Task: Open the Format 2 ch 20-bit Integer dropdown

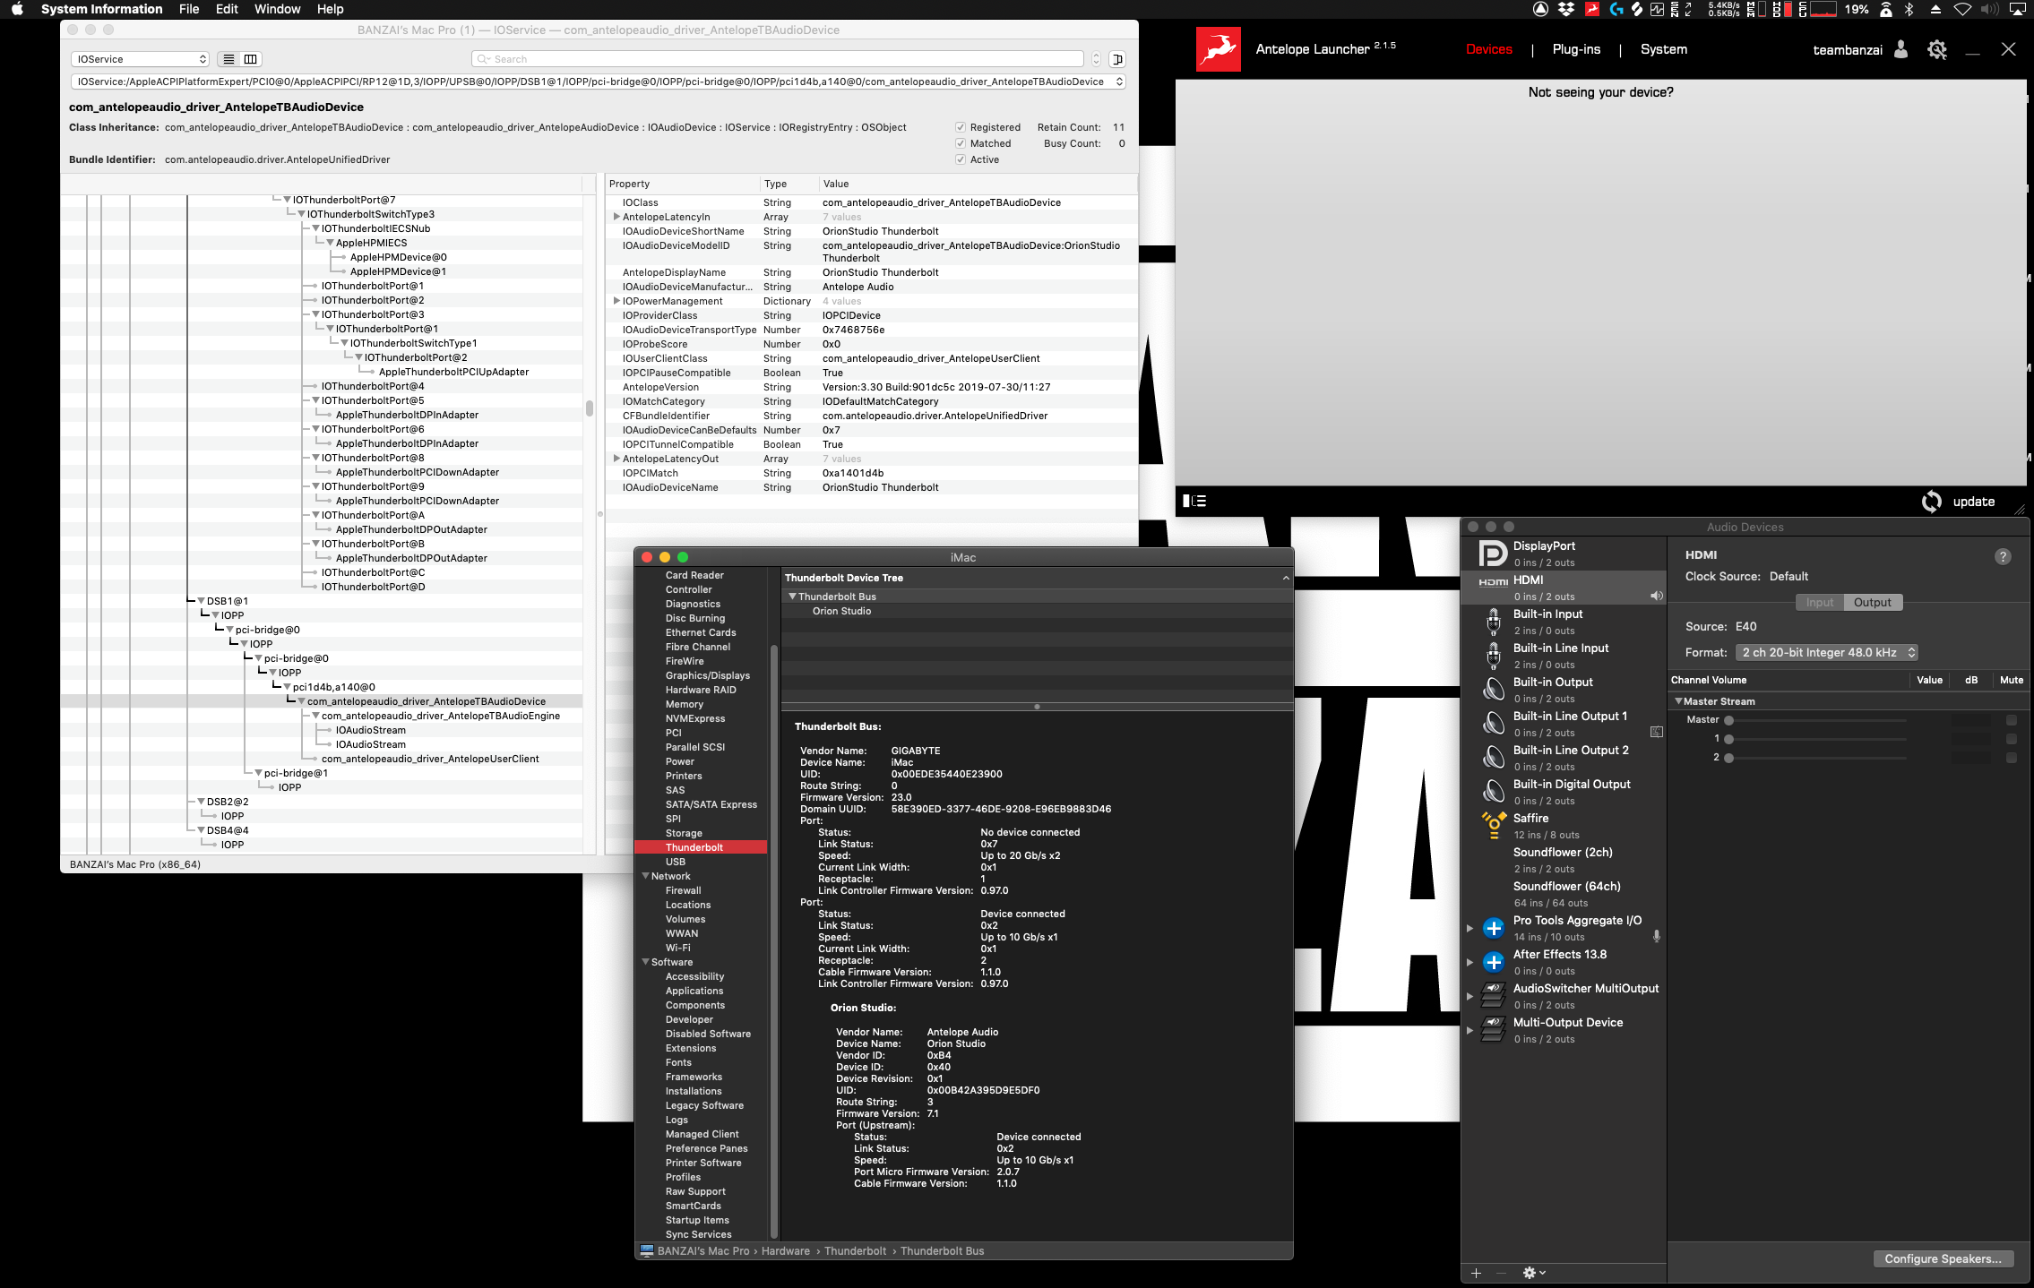Action: pyautogui.click(x=1827, y=652)
